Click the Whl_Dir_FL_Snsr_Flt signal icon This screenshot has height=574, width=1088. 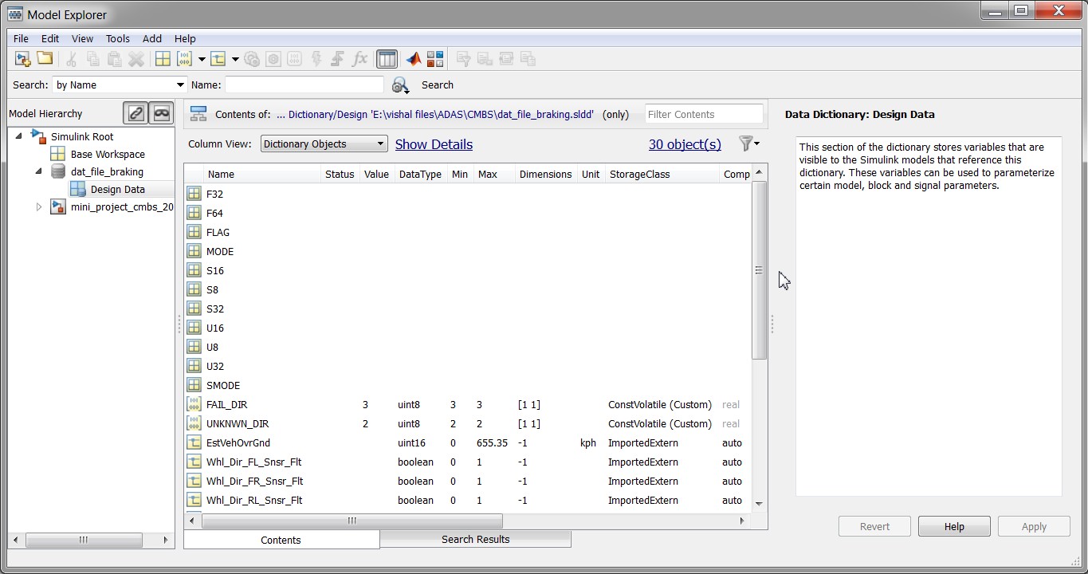click(194, 462)
